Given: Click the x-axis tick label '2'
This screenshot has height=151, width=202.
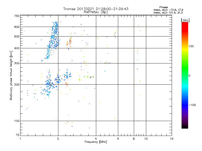Looking at the screenshot, I should 58,139.
